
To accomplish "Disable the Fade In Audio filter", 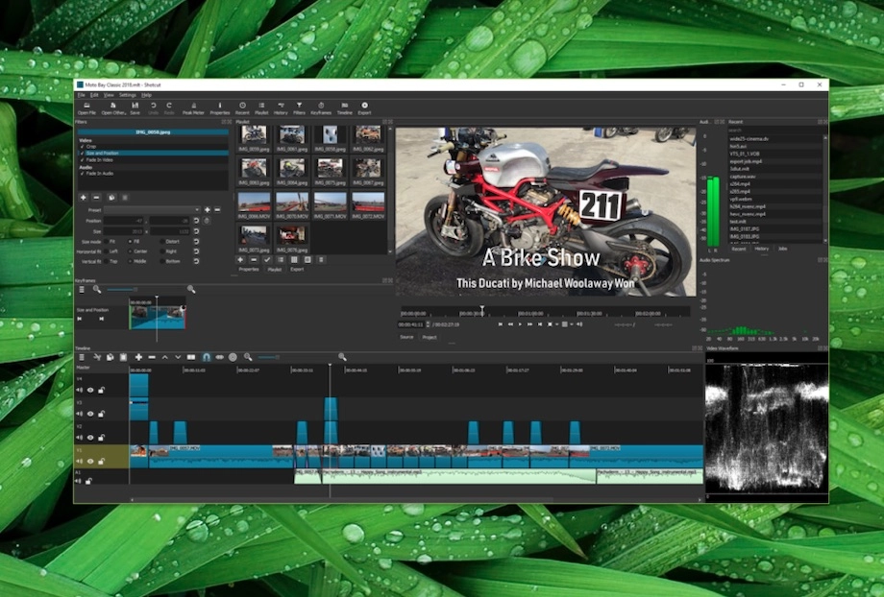I will [x=83, y=174].
